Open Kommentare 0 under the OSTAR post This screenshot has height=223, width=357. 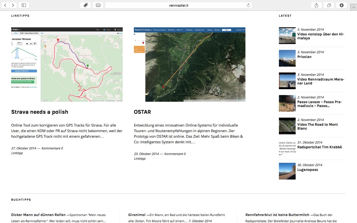click(x=175, y=154)
